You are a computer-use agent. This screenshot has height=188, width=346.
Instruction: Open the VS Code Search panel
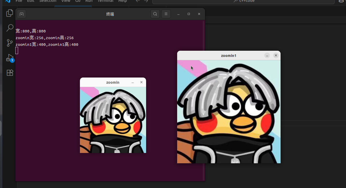(x=10, y=28)
